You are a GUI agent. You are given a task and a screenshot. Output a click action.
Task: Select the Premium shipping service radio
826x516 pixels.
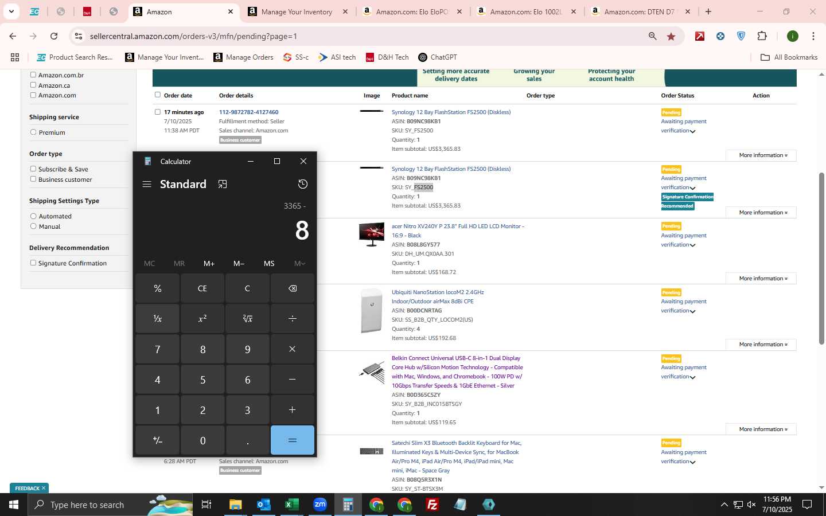coord(33,132)
